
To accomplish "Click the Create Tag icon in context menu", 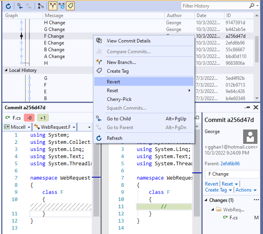I will coord(99,71).
